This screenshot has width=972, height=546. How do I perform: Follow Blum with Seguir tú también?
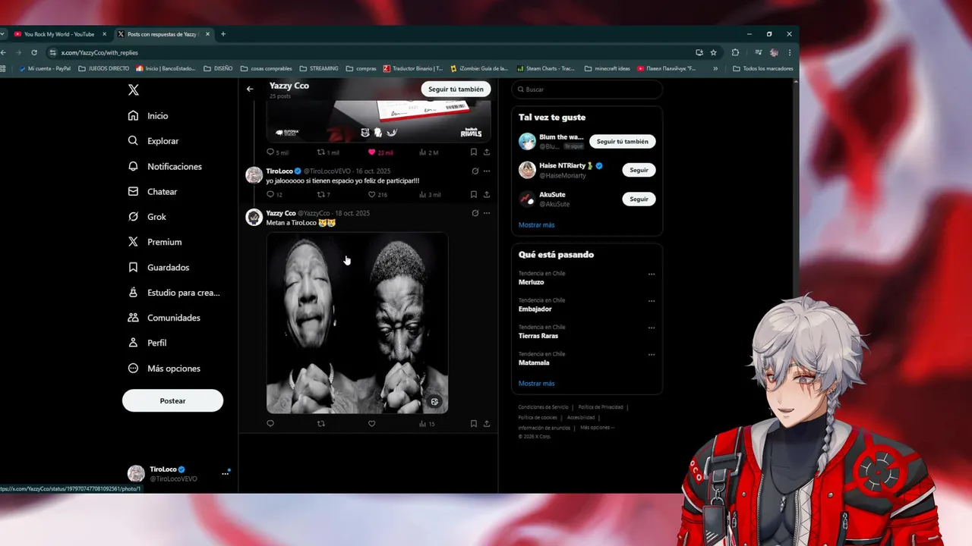pos(622,142)
